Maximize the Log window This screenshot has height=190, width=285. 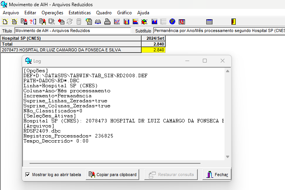pos(205,61)
